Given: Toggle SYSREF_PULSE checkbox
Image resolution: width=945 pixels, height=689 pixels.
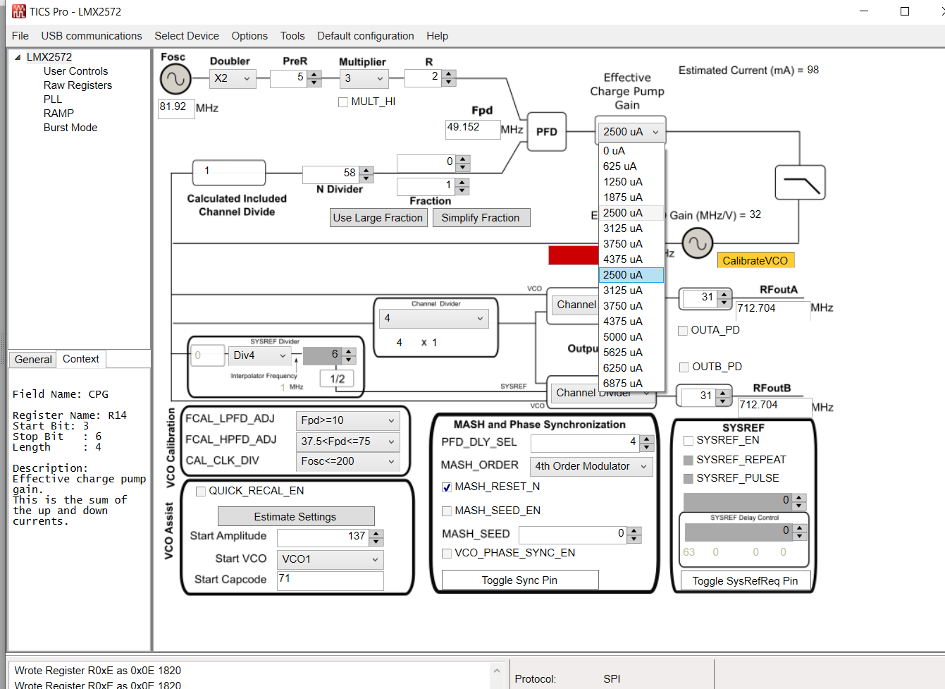Looking at the screenshot, I should pos(688,479).
